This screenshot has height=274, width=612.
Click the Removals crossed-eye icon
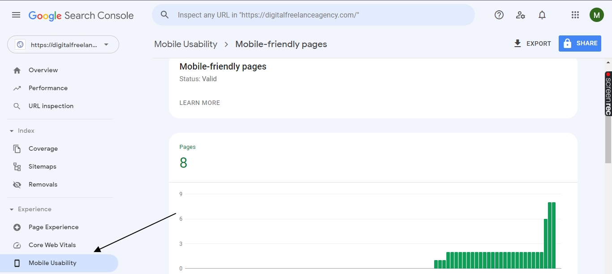coord(17,185)
